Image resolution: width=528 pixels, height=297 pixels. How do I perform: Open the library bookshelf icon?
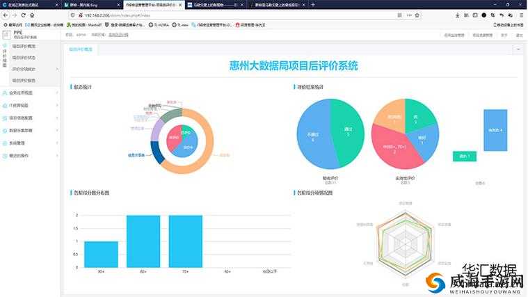point(466,15)
